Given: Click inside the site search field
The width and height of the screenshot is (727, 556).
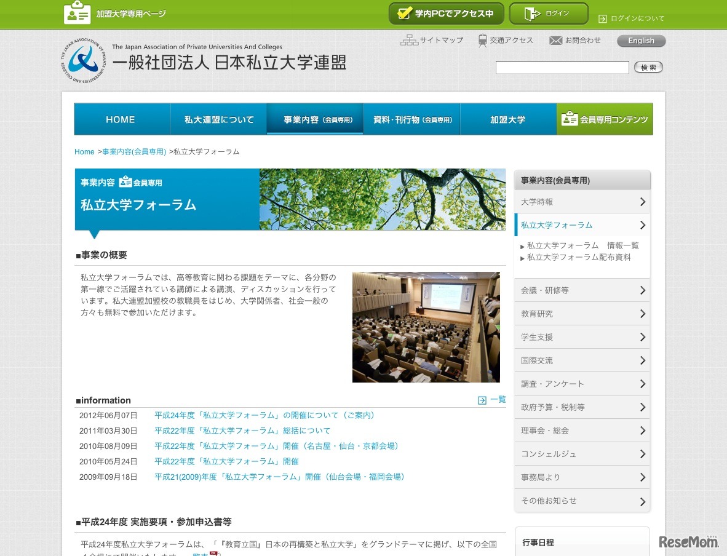Looking at the screenshot, I should point(562,68).
